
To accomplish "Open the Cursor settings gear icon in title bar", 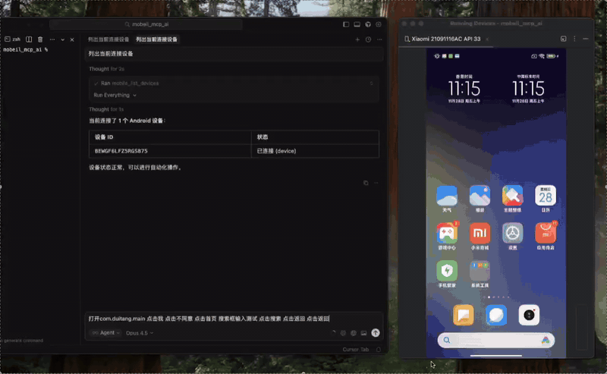I will [x=379, y=24].
